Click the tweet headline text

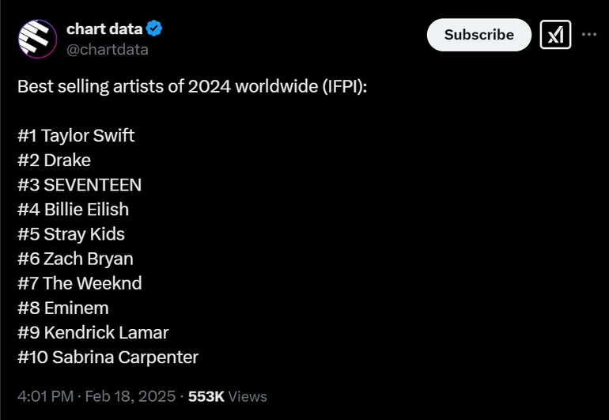192,86
